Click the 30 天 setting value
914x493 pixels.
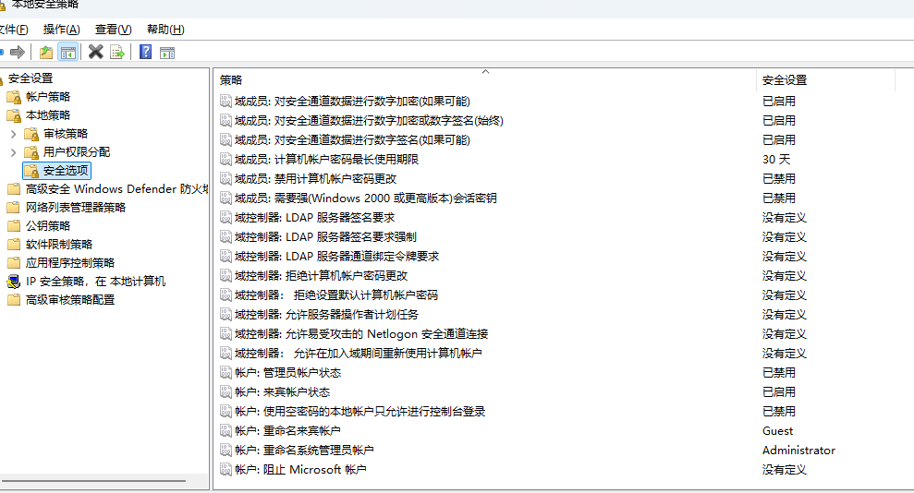776,160
